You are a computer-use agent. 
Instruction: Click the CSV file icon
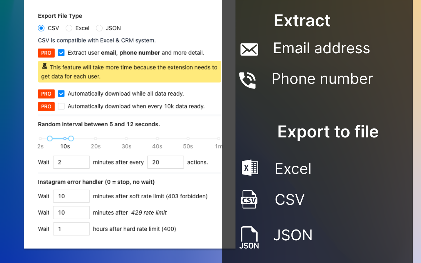[x=249, y=199]
